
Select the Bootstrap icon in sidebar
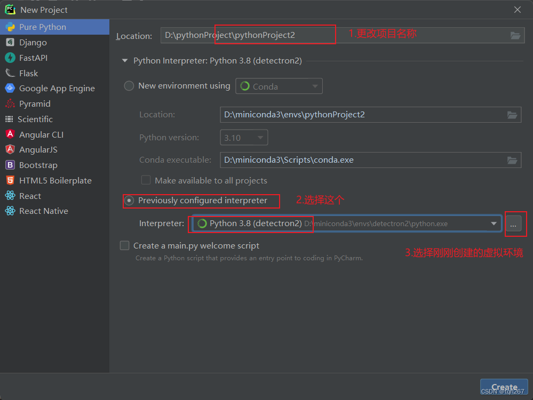[x=12, y=165]
